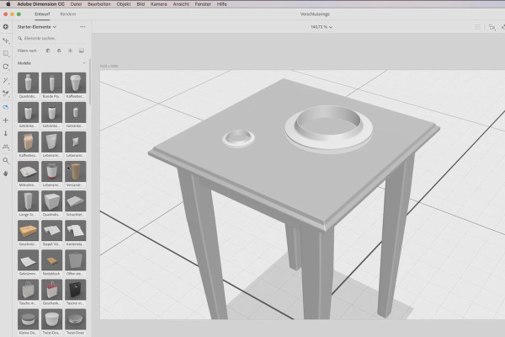Select the Gekrümmtes paper model thumbnail
The height and width of the screenshot is (337, 505).
(x=29, y=260)
